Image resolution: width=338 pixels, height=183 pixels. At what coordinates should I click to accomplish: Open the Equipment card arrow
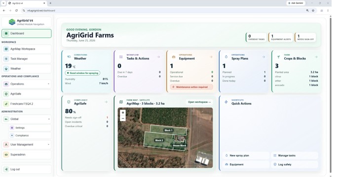211,57
